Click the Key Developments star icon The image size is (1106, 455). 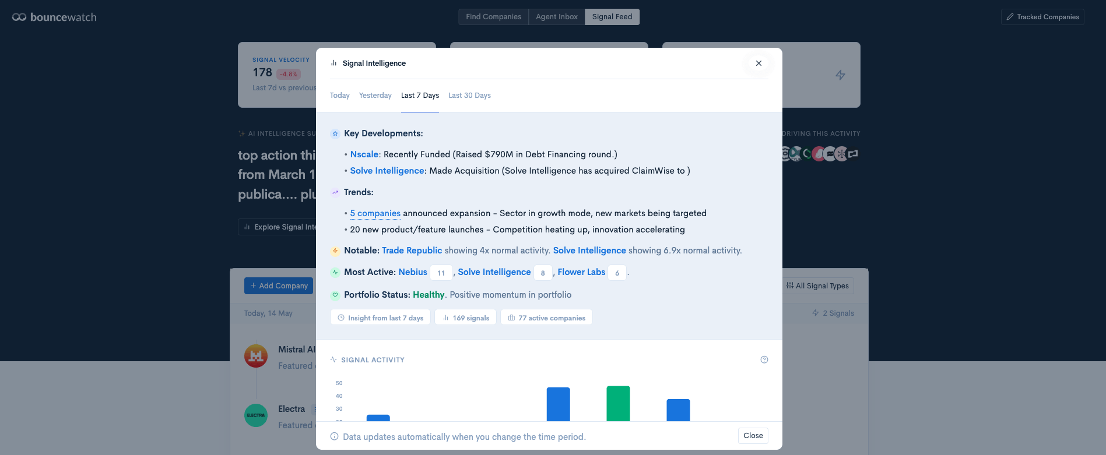[335, 133]
